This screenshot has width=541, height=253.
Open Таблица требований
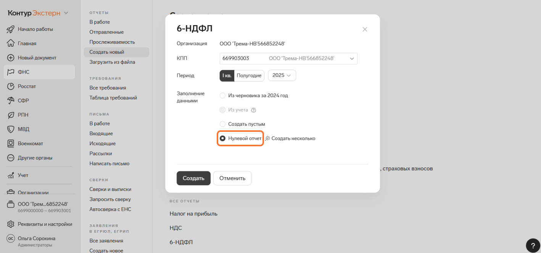pos(113,98)
